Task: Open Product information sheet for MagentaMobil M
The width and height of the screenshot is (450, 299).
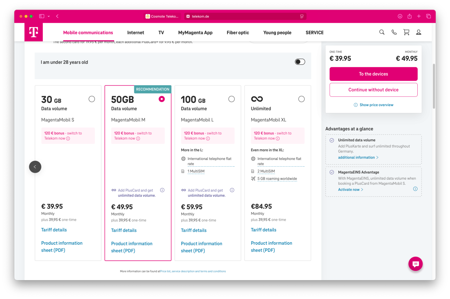Action: pos(132,247)
